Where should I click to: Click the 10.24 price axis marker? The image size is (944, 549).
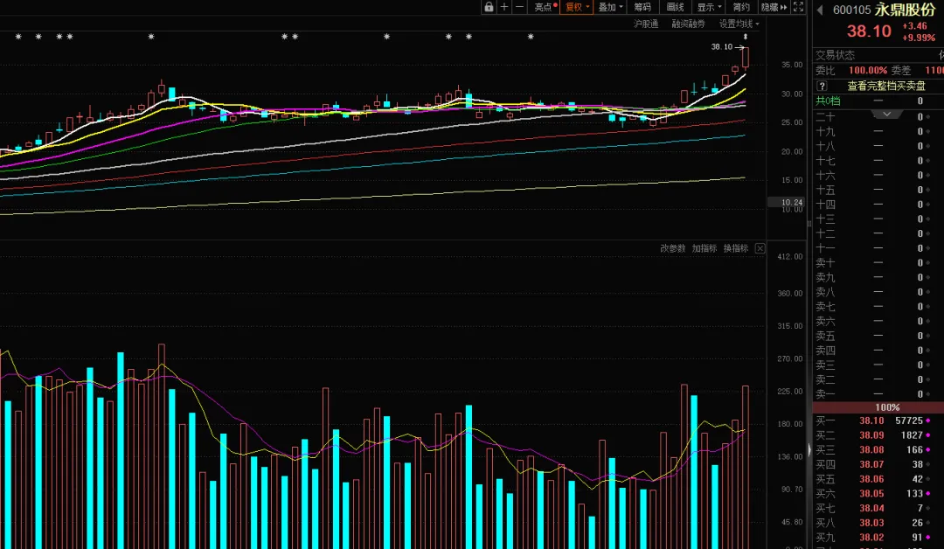786,202
